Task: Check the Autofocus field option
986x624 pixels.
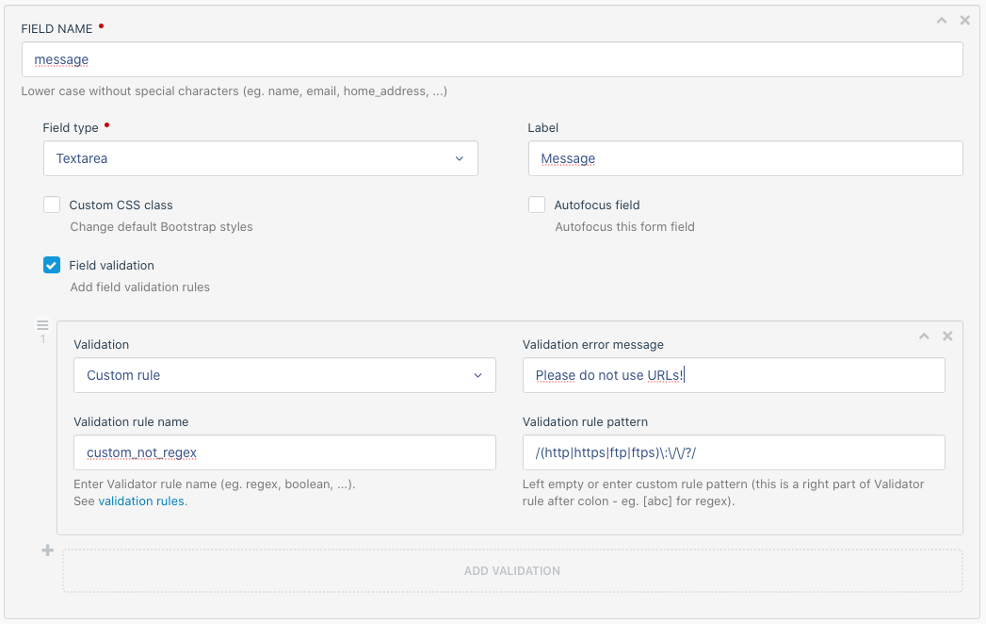Action: (537, 205)
